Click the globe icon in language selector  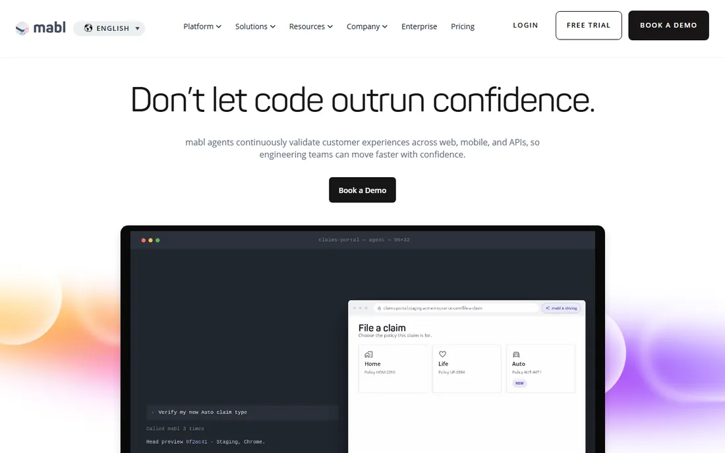pyautogui.click(x=88, y=28)
